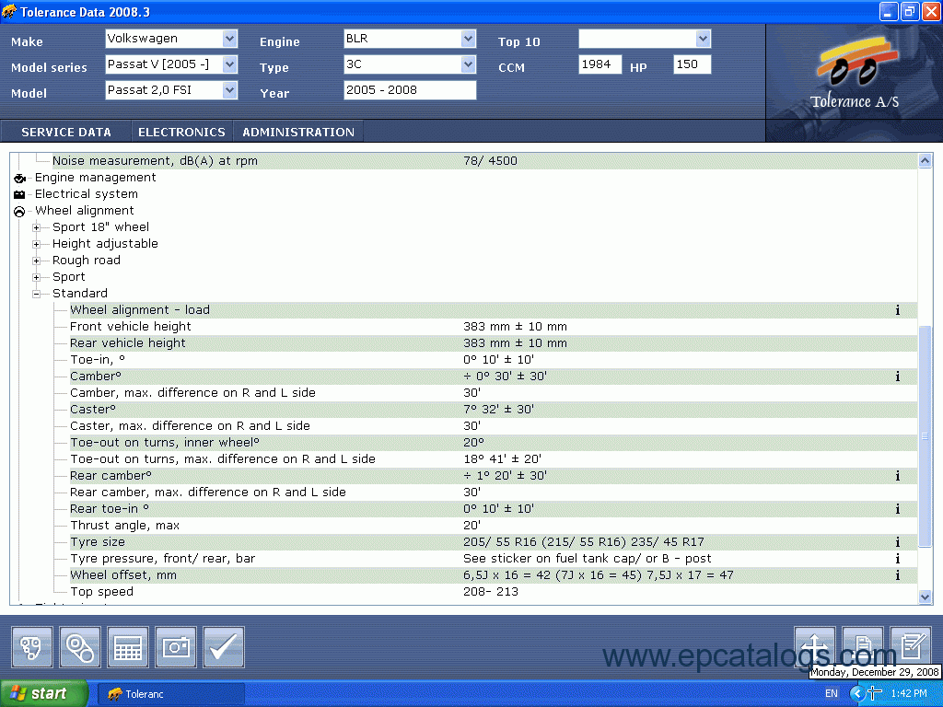Click the CCM field 1984
This screenshot has height=707, width=943.
(x=600, y=64)
